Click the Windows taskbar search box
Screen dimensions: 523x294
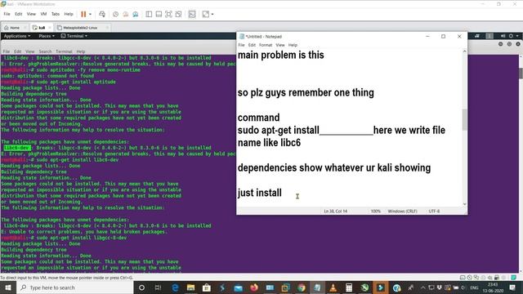click(x=75, y=287)
